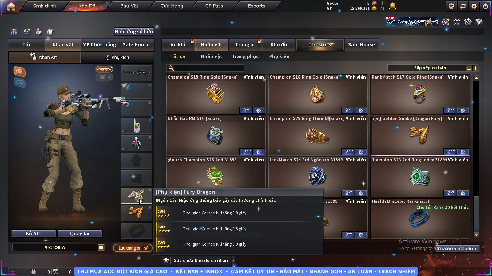Click the Quay lại button
This screenshot has width=492, height=276.
coord(80,234)
